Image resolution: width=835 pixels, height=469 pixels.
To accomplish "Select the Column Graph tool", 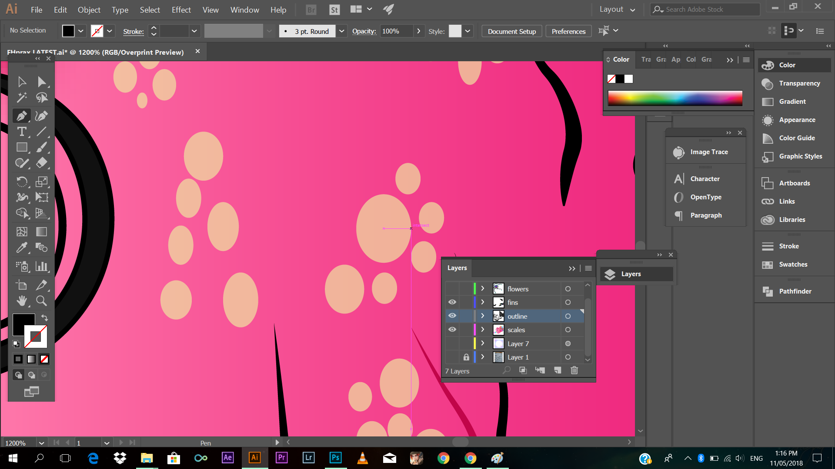I will click(42, 266).
